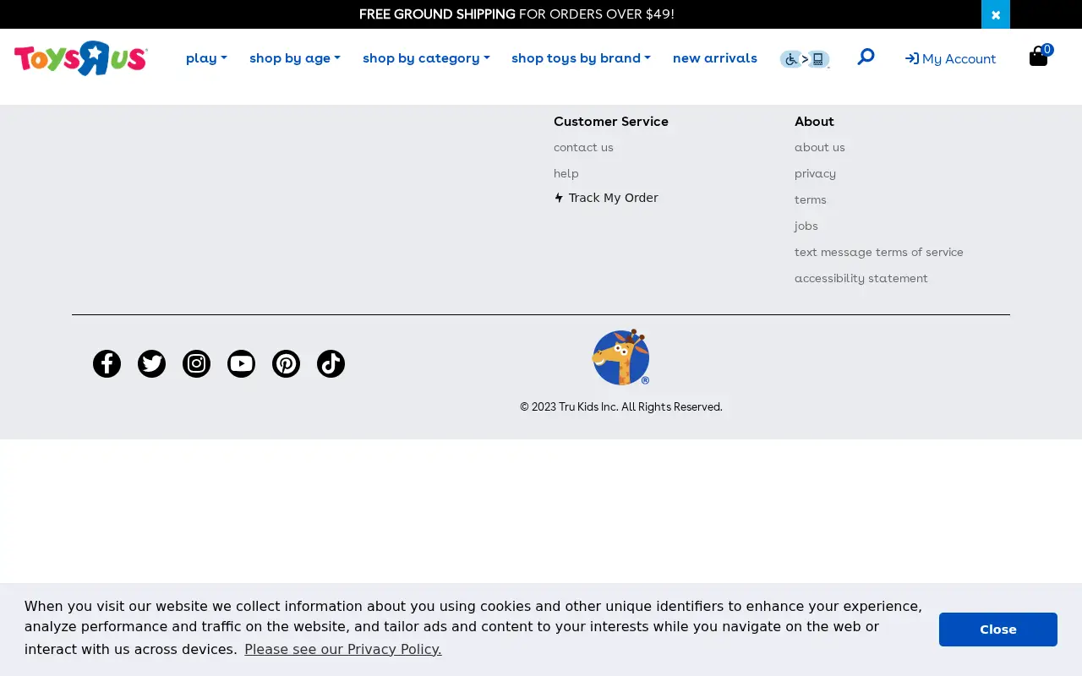Expand the shop by category dropdown
This screenshot has width=1082, height=676.
click(x=426, y=57)
